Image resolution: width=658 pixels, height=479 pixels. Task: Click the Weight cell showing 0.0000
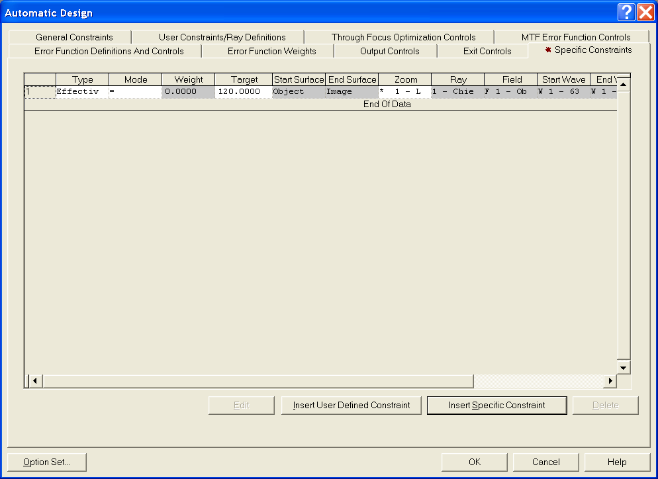point(188,92)
